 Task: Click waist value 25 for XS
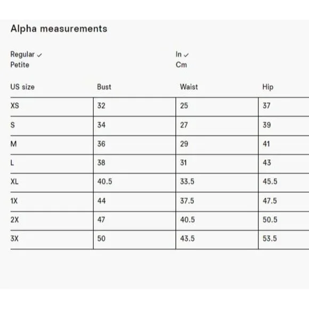pos(184,105)
